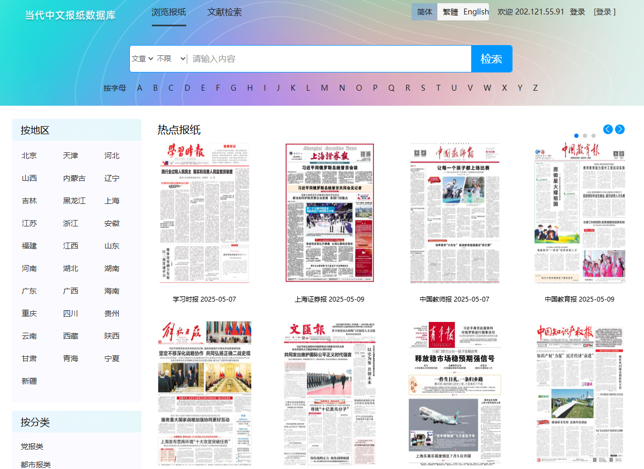Click the caption 上海证券报 2025-05-09
Viewport: 644px width, 469px height.
pyautogui.click(x=330, y=299)
